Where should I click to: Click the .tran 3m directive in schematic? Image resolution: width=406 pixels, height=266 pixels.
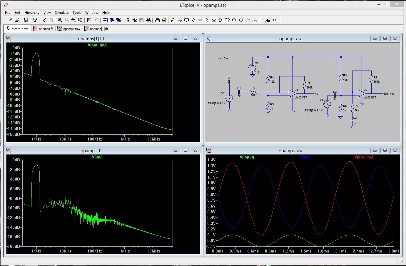point(223,58)
